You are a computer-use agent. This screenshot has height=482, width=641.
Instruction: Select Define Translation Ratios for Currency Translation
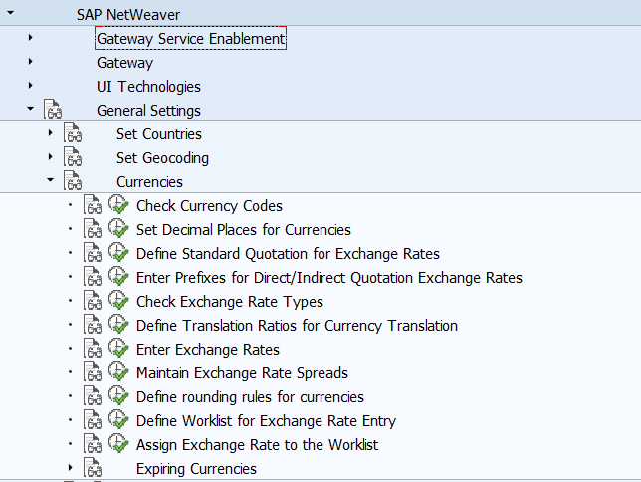pyautogui.click(x=297, y=326)
